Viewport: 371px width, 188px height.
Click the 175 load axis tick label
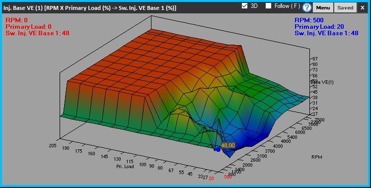78,151
